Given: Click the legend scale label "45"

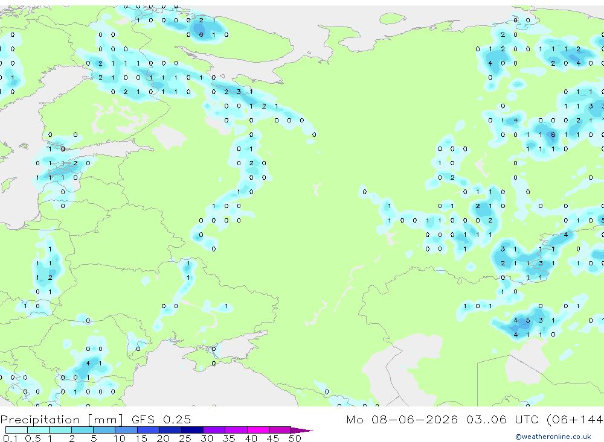Looking at the screenshot, I should pos(273,438).
